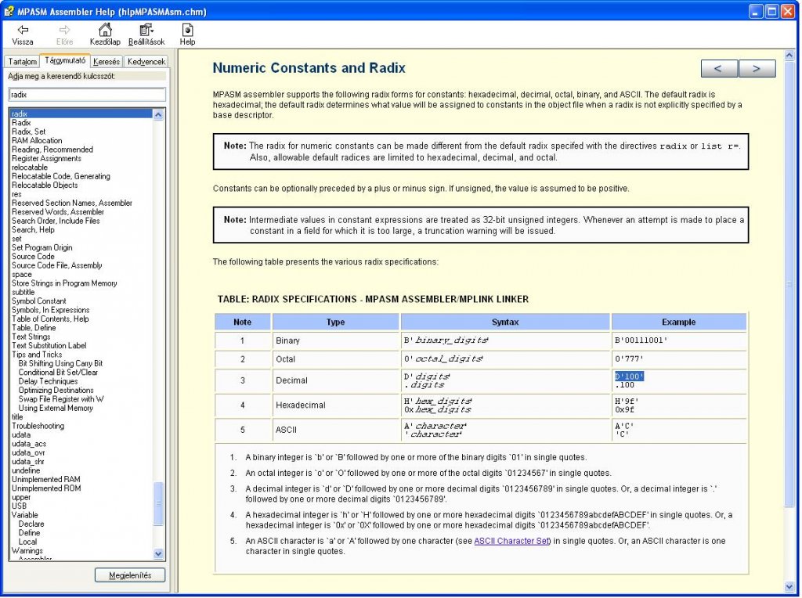Switch to the Kedvencek tab

pyautogui.click(x=146, y=61)
